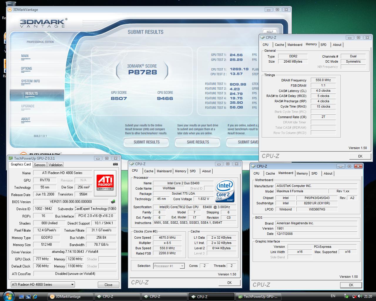Click the SUBMIT RESULTS button
Viewport: 376px width, 301px height.
(147, 142)
